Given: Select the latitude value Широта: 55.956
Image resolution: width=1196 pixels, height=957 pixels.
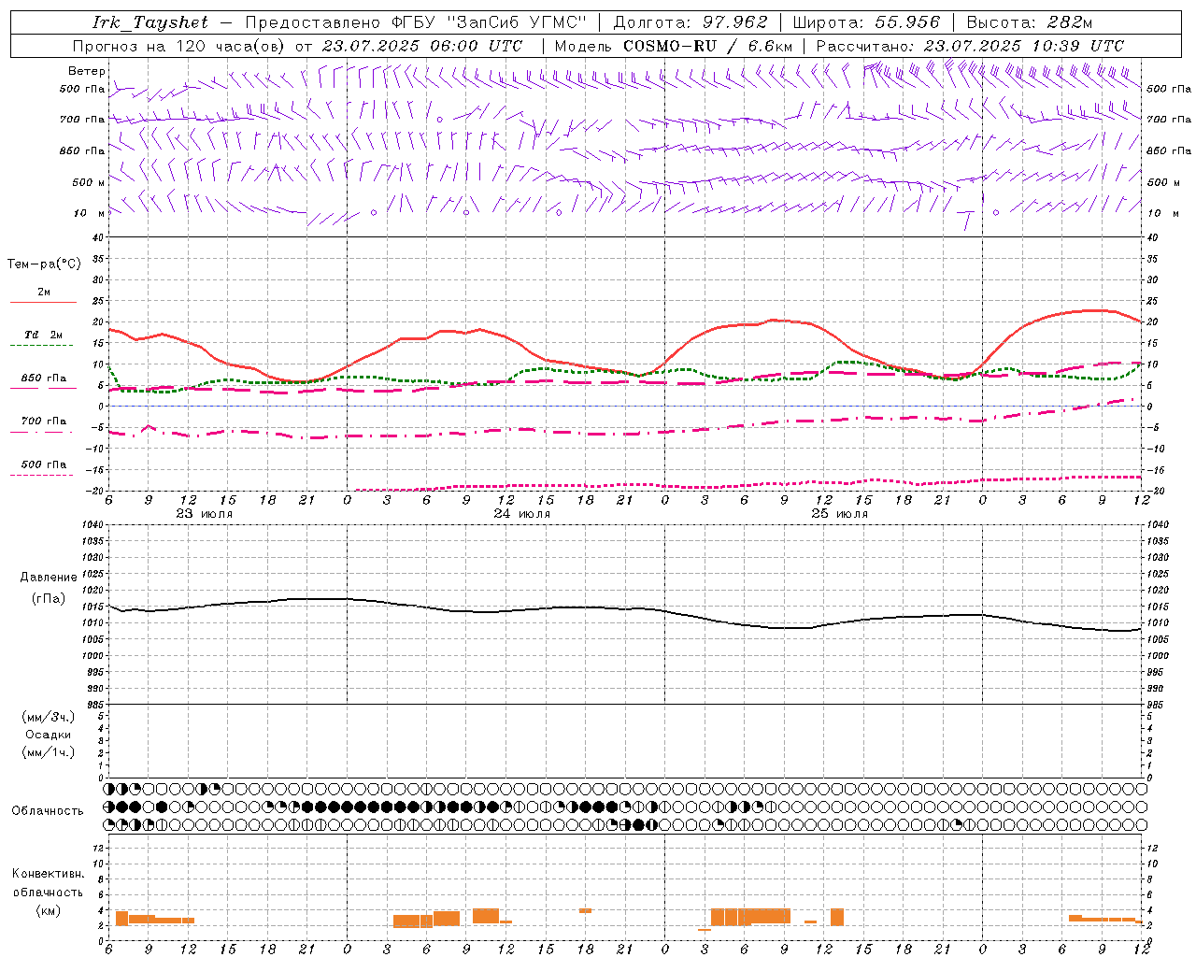Looking at the screenshot, I should 866,22.
